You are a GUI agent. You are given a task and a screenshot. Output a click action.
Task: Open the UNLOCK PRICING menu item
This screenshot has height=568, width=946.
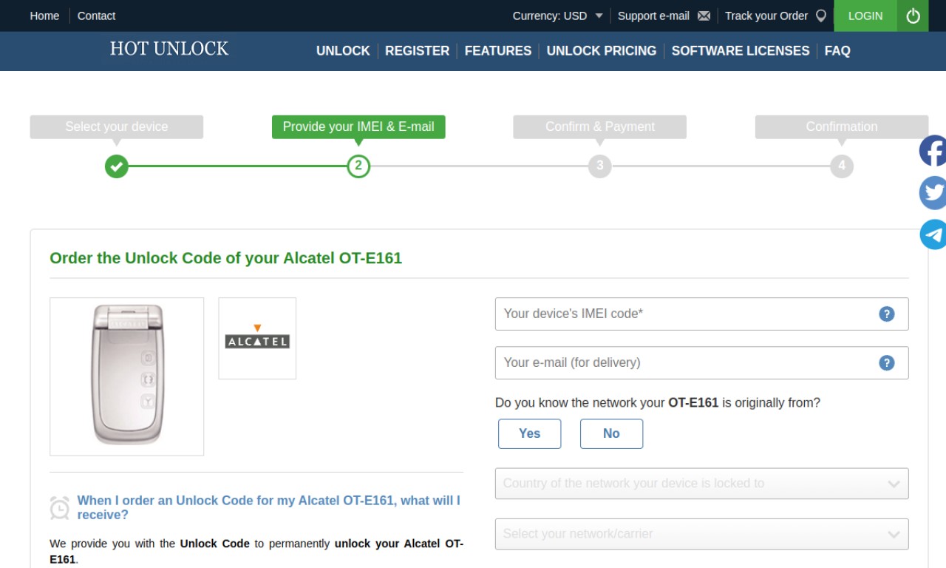[x=602, y=51]
